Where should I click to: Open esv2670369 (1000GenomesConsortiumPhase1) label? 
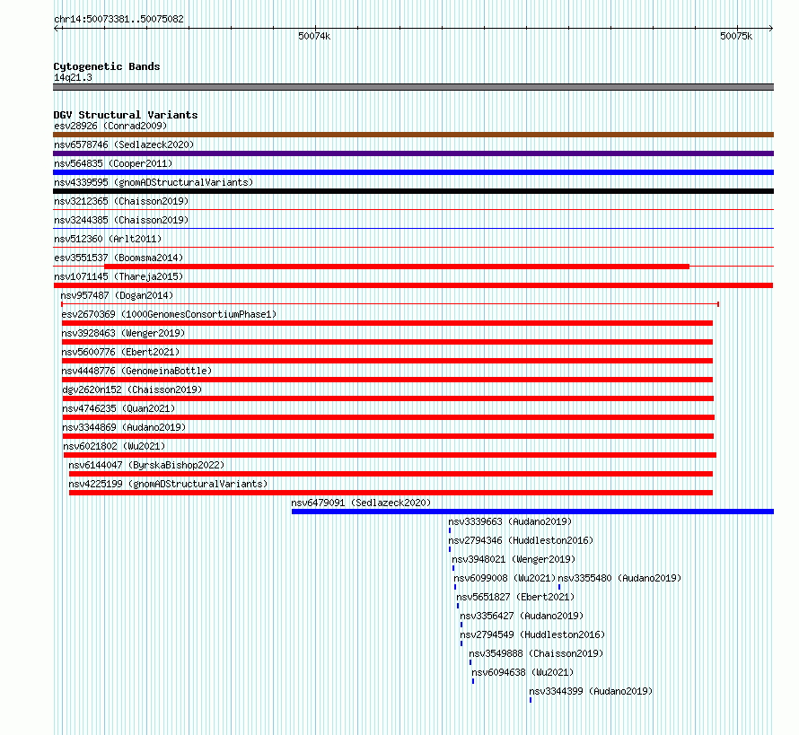coord(169,314)
